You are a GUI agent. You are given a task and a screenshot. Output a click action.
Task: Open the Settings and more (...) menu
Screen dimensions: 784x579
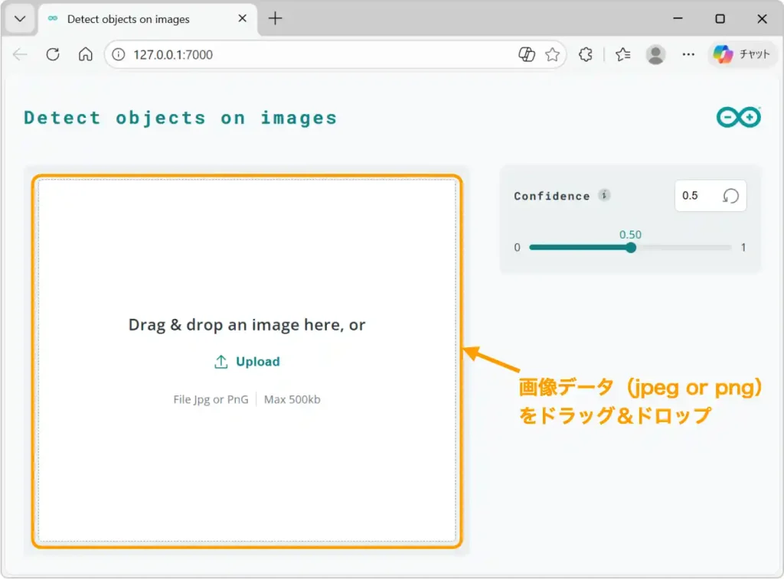(x=688, y=54)
